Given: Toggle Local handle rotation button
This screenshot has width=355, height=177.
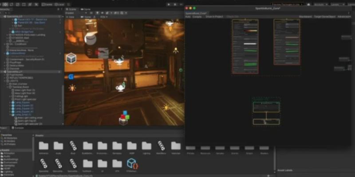Looking at the screenshot, I should [x=59, y=4].
